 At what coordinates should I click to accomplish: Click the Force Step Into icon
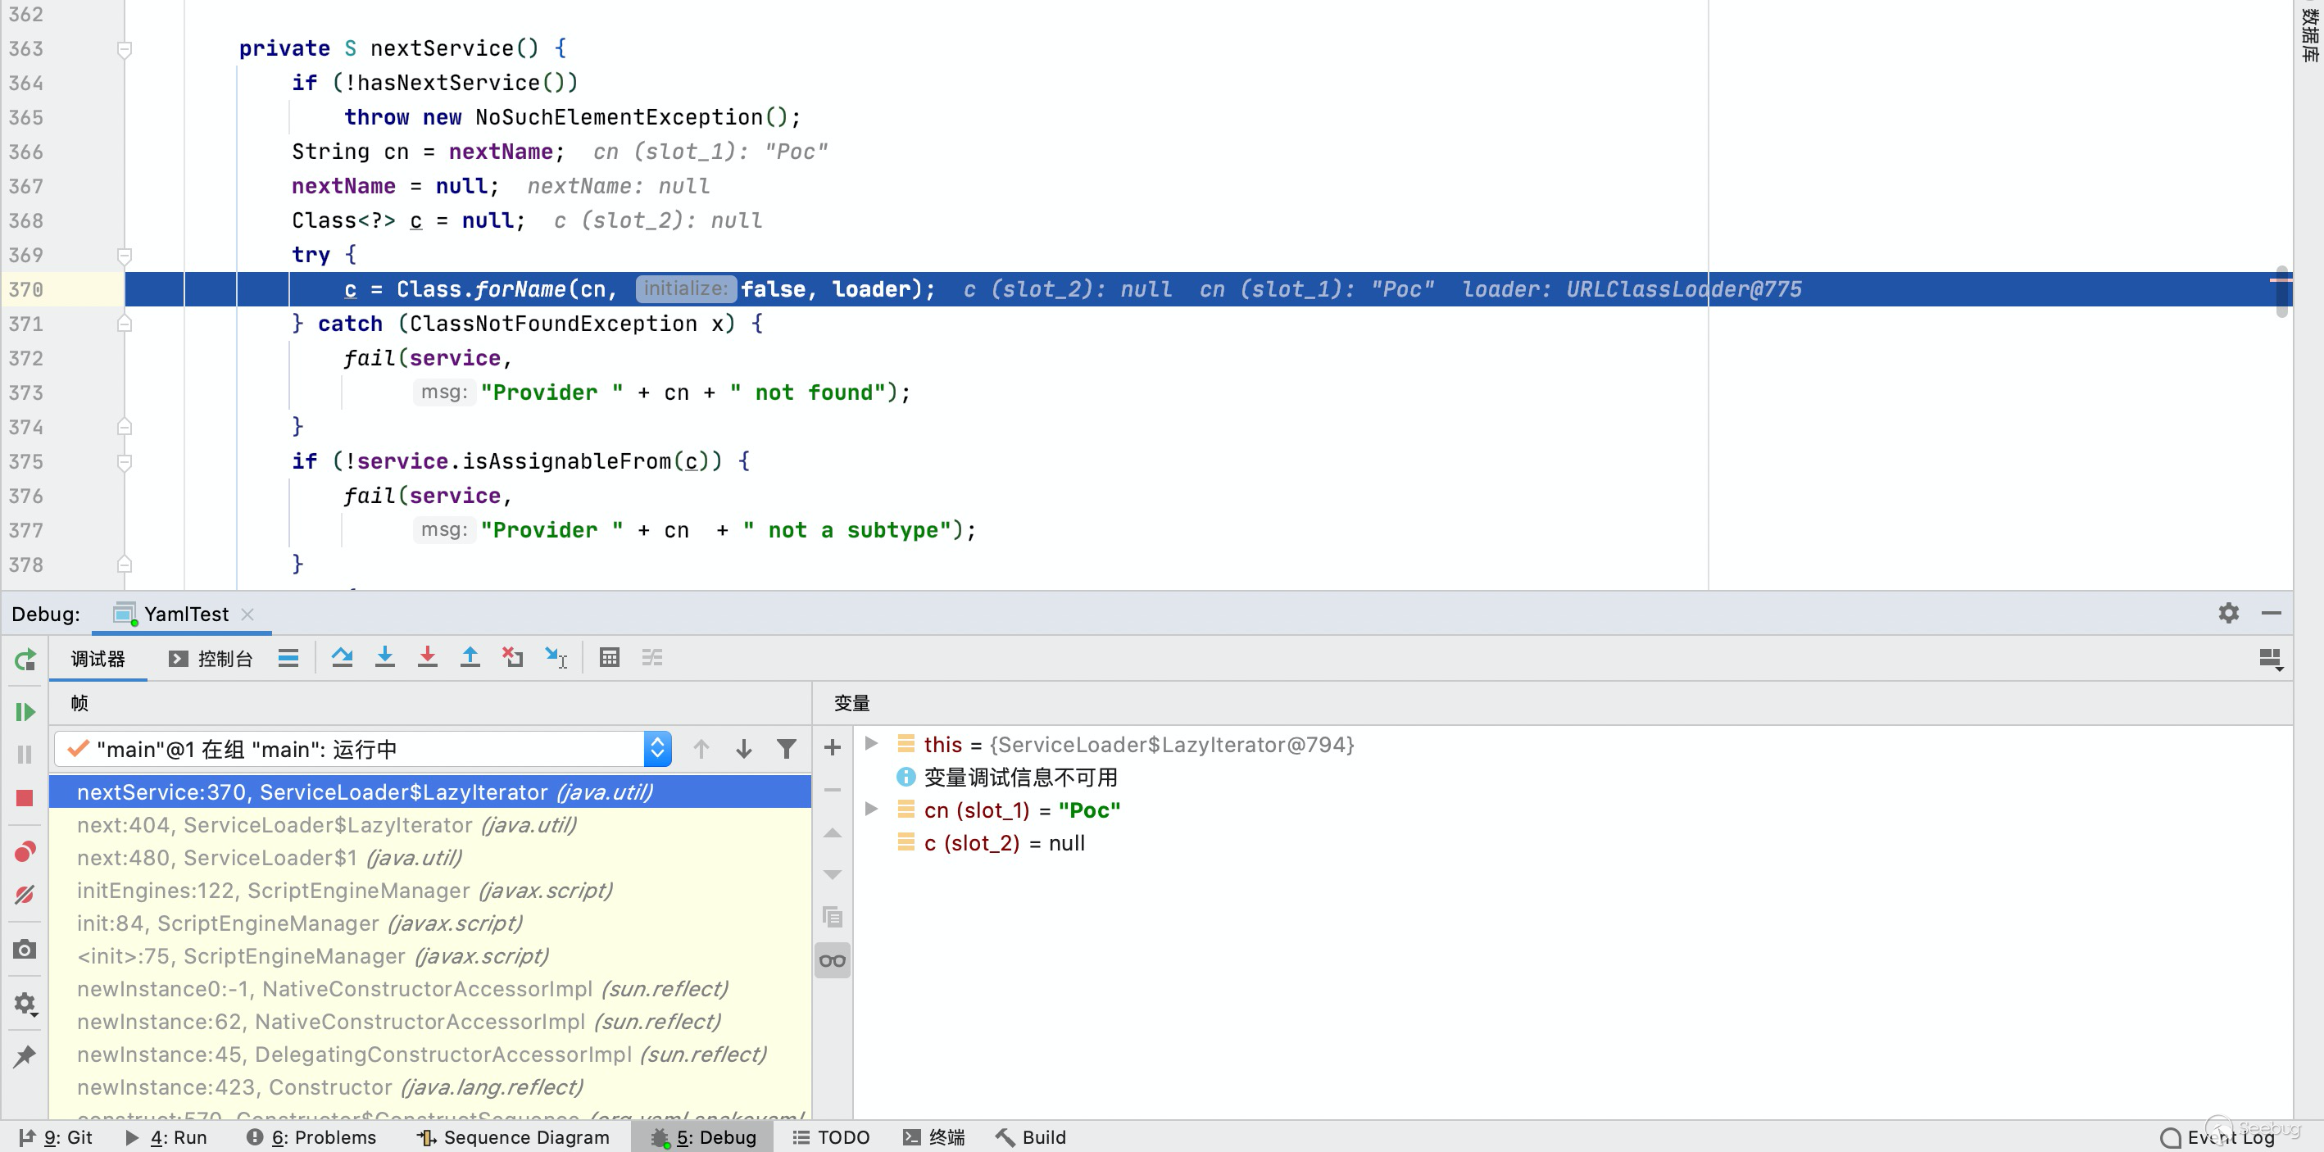point(427,658)
